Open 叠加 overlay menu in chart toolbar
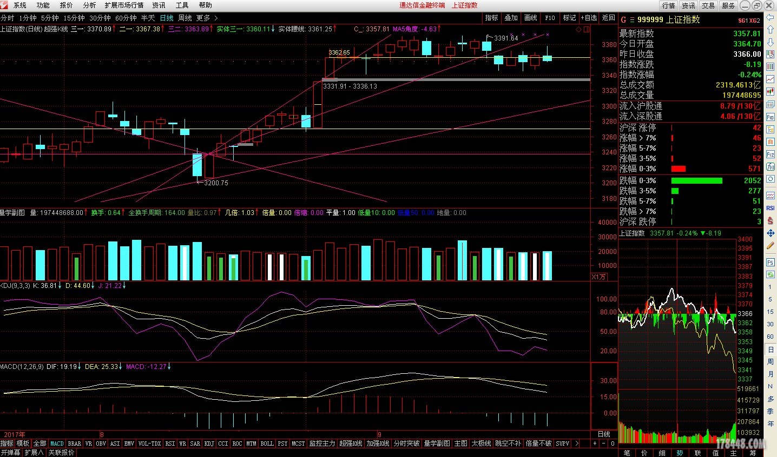Screen dimensions: 777x457 [511, 18]
